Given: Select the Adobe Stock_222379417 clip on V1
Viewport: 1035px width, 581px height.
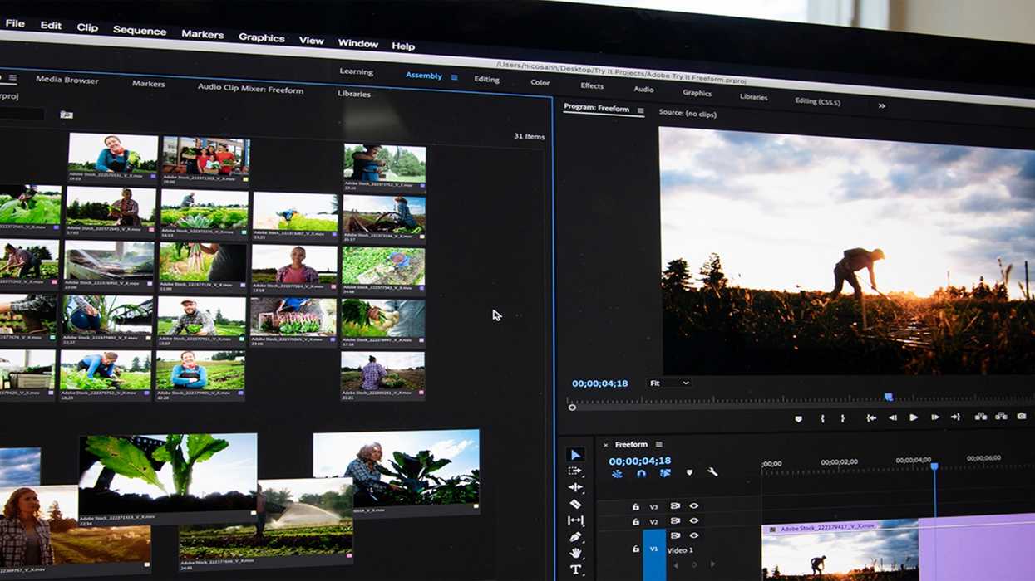Looking at the screenshot, I should click(x=840, y=551).
